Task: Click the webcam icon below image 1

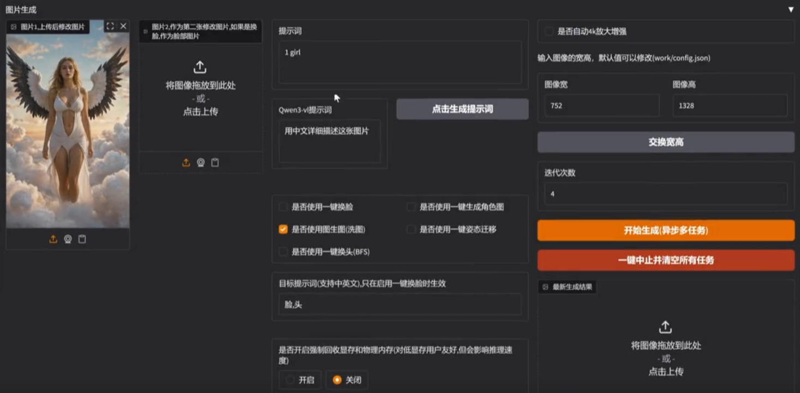Action: click(x=68, y=239)
